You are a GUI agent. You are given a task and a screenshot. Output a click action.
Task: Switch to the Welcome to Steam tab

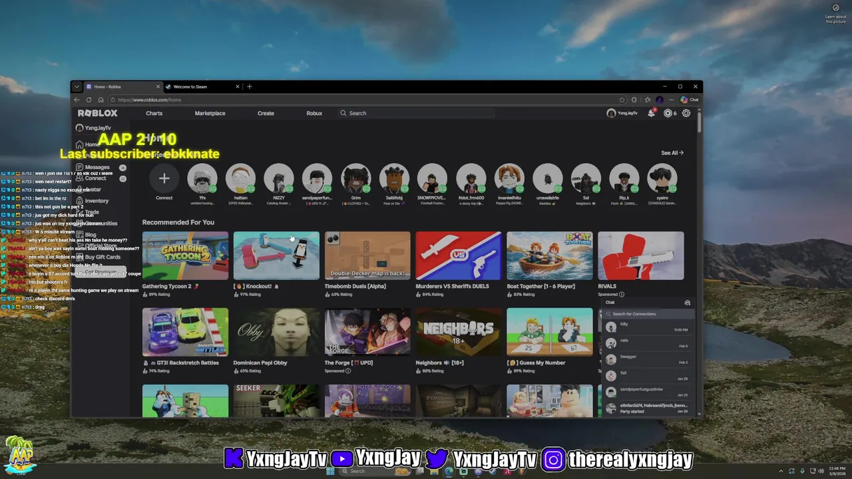coord(203,86)
